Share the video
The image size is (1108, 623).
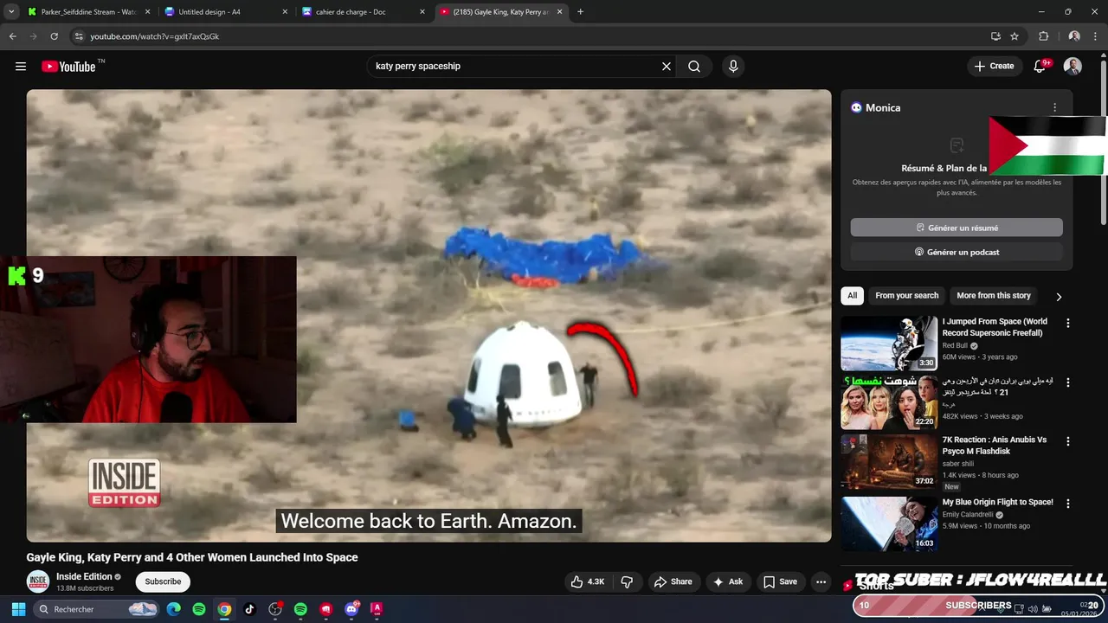[x=673, y=581]
